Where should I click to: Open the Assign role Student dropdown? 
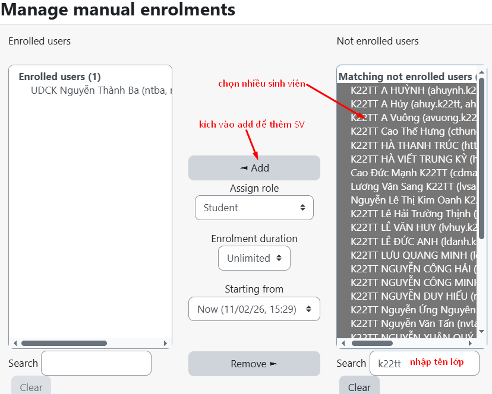pyautogui.click(x=254, y=208)
